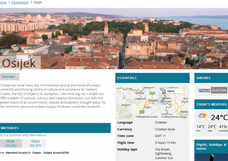Click the Google logo on the map
228x161 pixels.
125,115
